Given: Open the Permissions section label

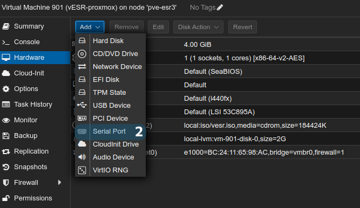Looking at the screenshot, I should tap(33, 198).
